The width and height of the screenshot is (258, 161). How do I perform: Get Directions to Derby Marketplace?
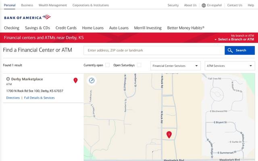pyautogui.click(x=13, y=98)
